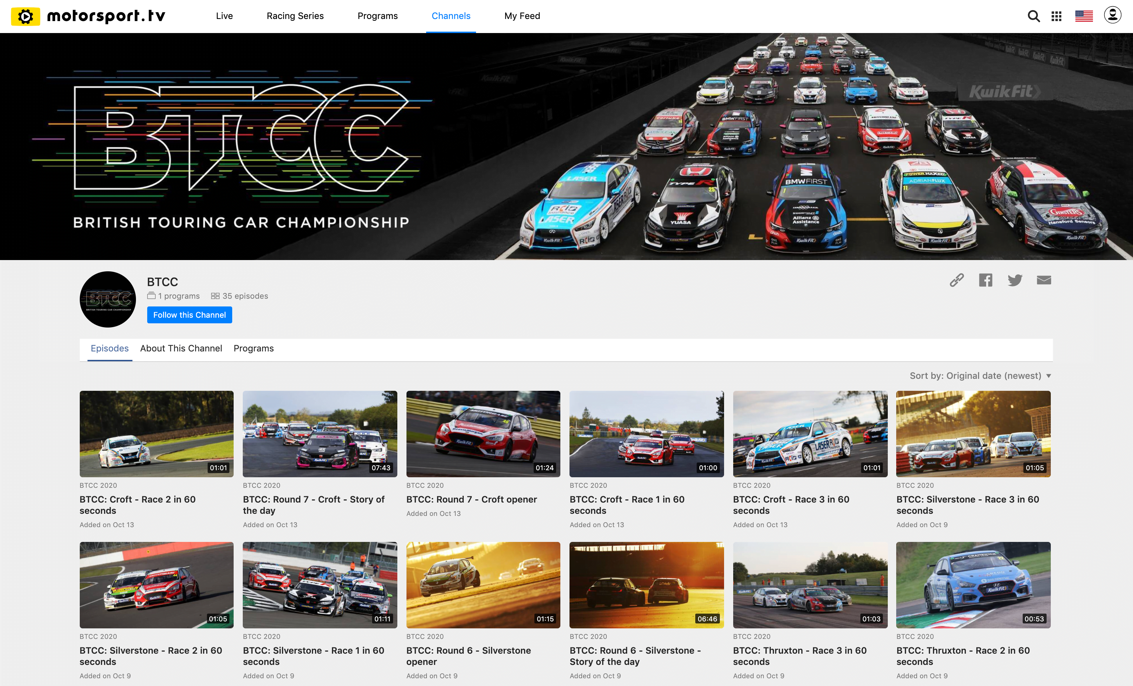
Task: Open Racing Series in navigation
Action: tap(295, 16)
